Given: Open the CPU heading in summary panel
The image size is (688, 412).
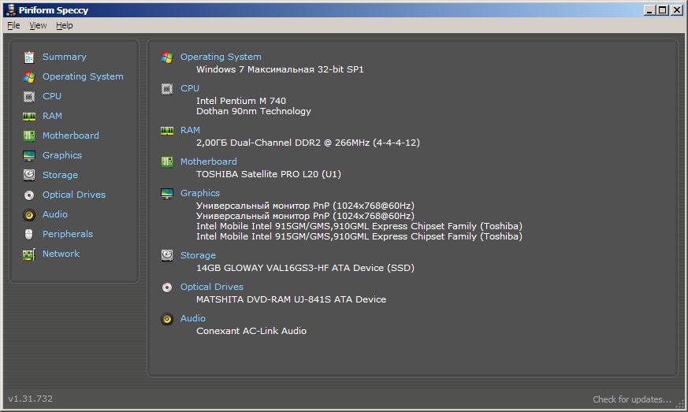Looking at the screenshot, I should (x=190, y=88).
